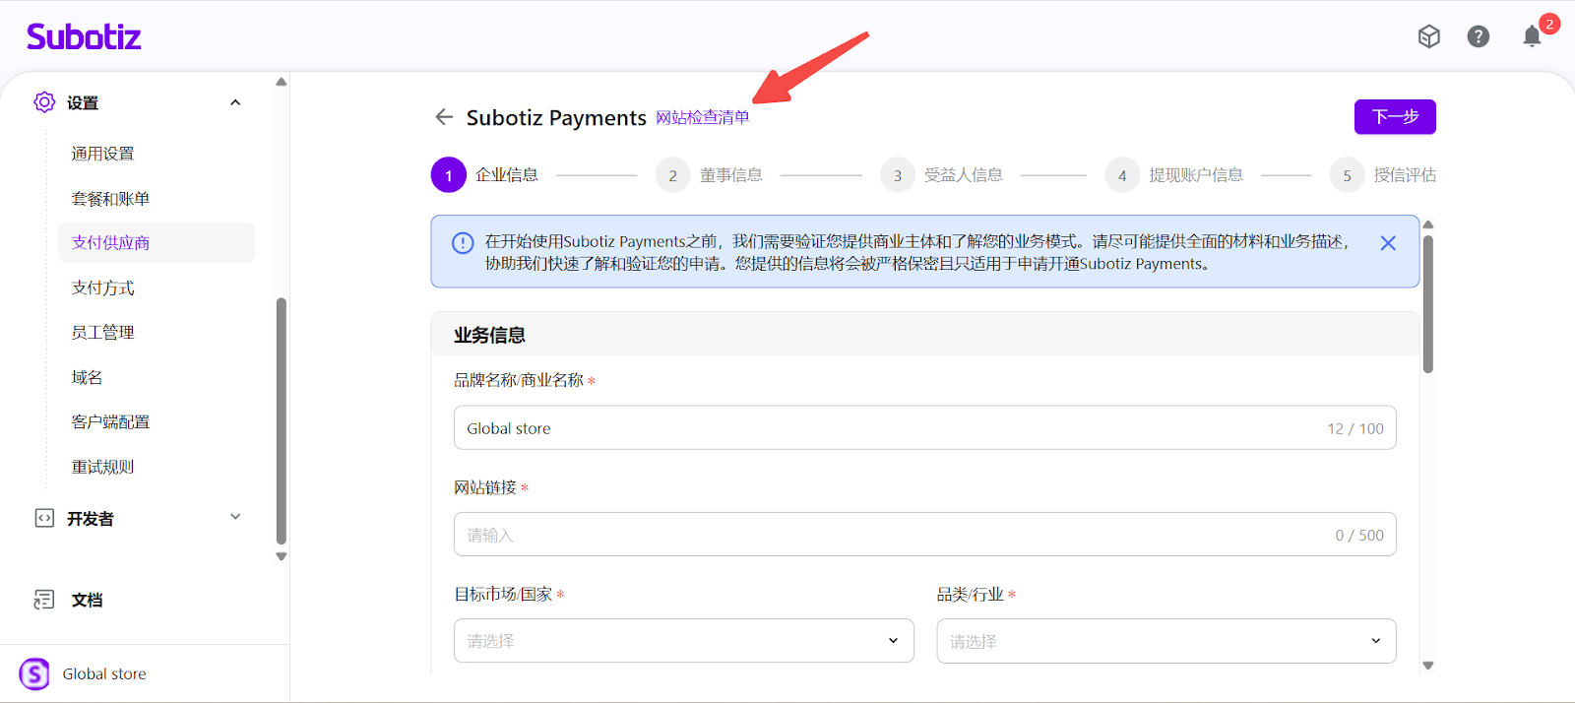This screenshot has width=1575, height=703.
Task: Open the 网站检查清单 link
Action: [x=702, y=118]
